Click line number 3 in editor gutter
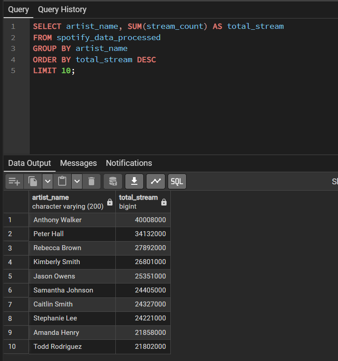 pyautogui.click(x=13, y=49)
